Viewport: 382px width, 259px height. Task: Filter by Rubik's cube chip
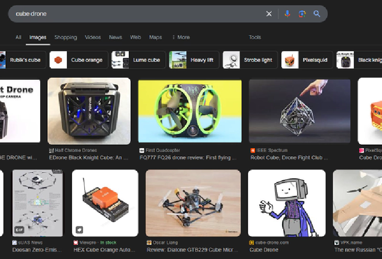23,60
